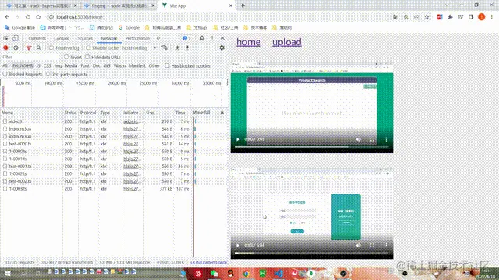
Task: Open network conditions wifi icon
Action: click(165, 47)
